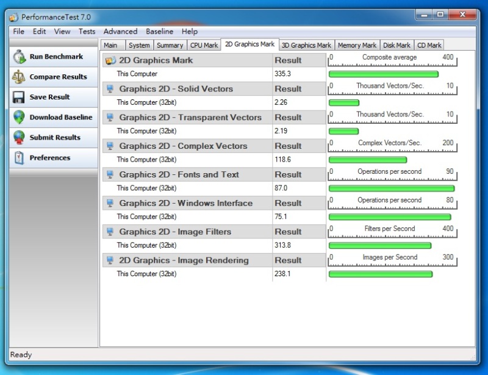Click the Submit Results globe icon

click(19, 138)
